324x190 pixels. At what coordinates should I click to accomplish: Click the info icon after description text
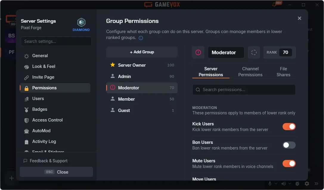(x=141, y=38)
